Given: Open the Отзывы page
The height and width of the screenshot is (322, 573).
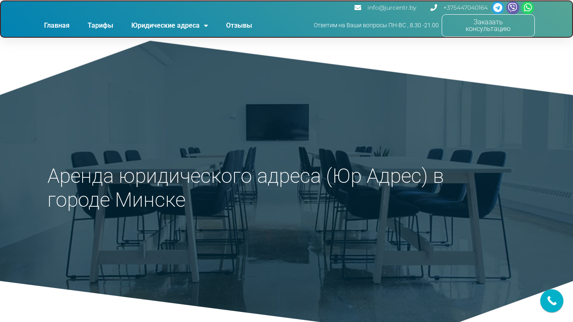Looking at the screenshot, I should tap(239, 26).
